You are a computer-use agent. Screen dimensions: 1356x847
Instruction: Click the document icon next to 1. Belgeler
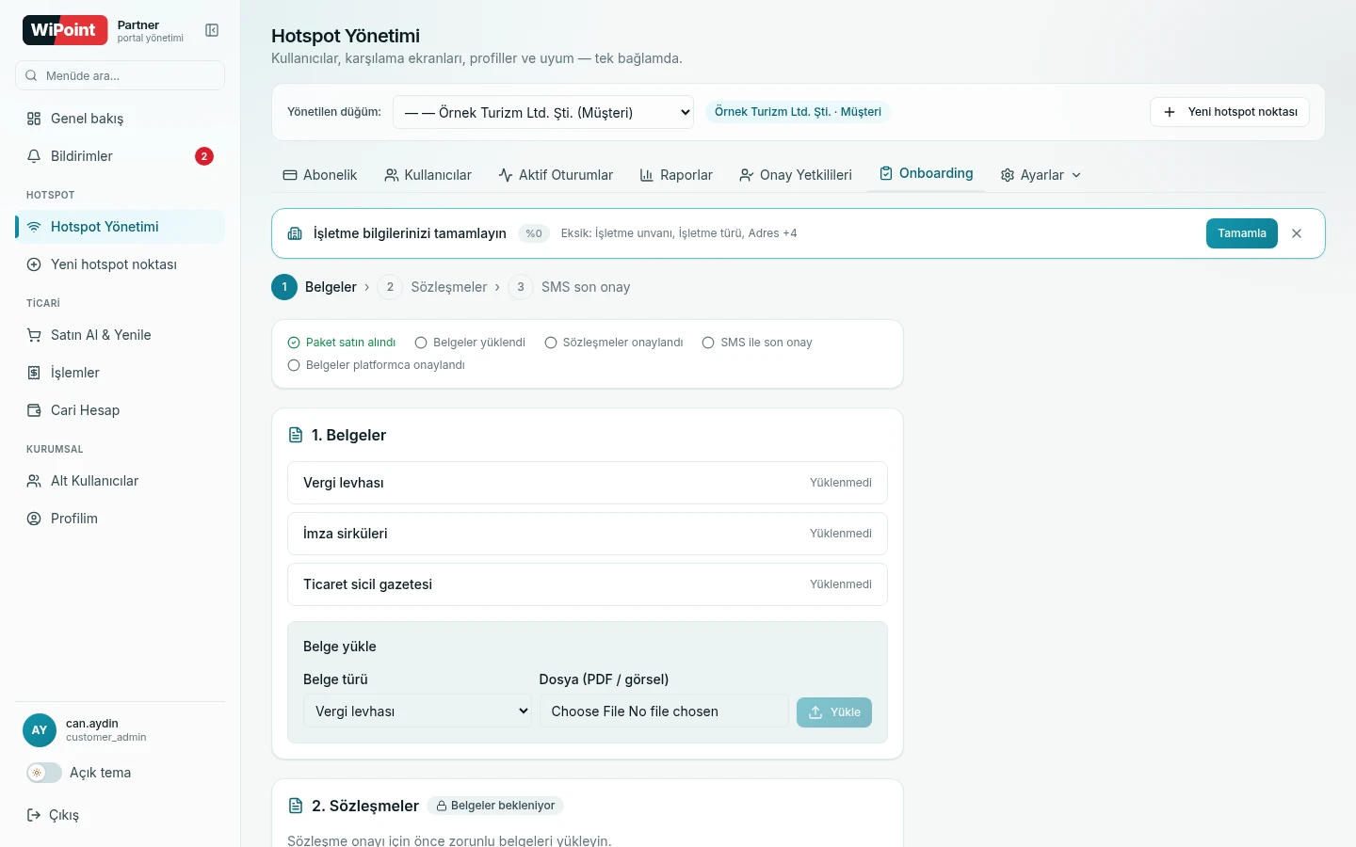[296, 435]
